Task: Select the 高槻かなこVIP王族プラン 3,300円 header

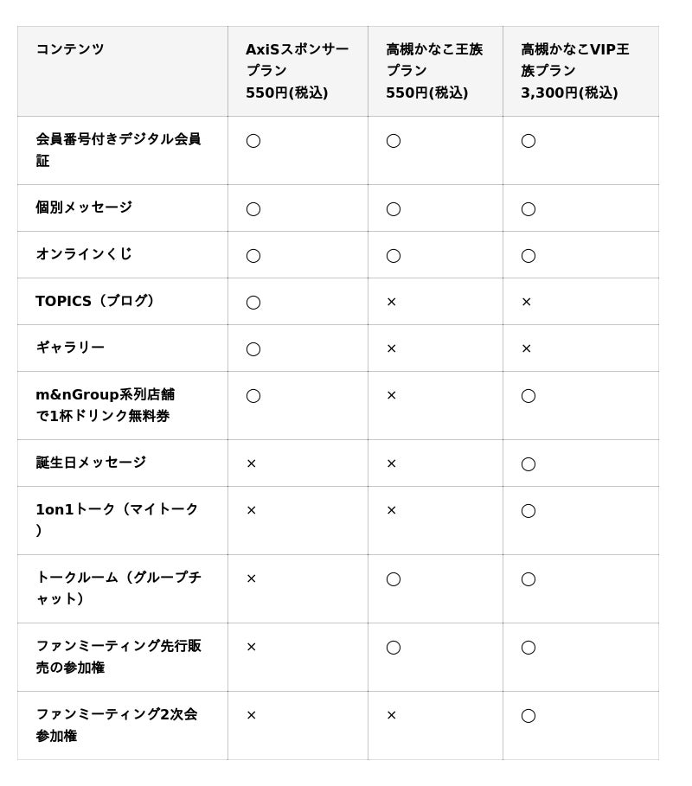Action: [575, 71]
